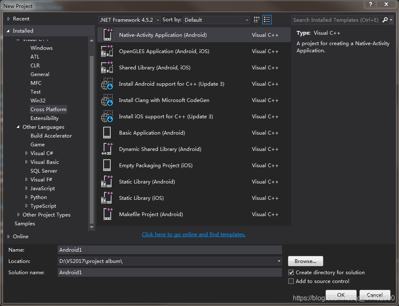Select the Build Accelerator category

click(x=51, y=136)
